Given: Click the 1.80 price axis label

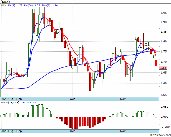Looking at the screenshot, I should tap(164, 41).
